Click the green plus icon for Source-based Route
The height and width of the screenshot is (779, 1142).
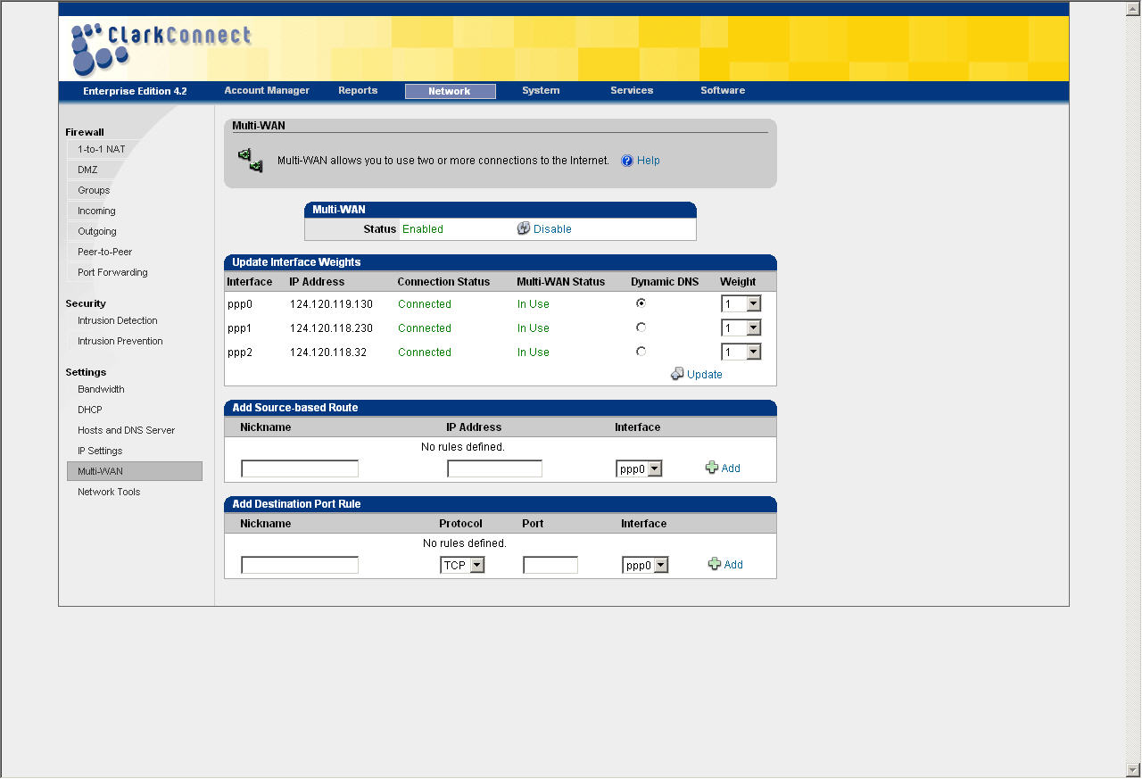712,468
